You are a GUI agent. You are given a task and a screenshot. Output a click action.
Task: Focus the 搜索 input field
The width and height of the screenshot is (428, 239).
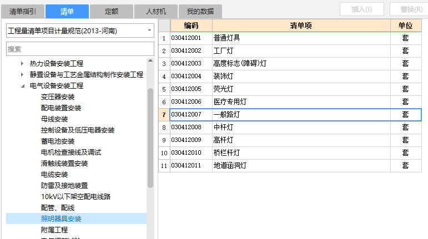(80, 49)
